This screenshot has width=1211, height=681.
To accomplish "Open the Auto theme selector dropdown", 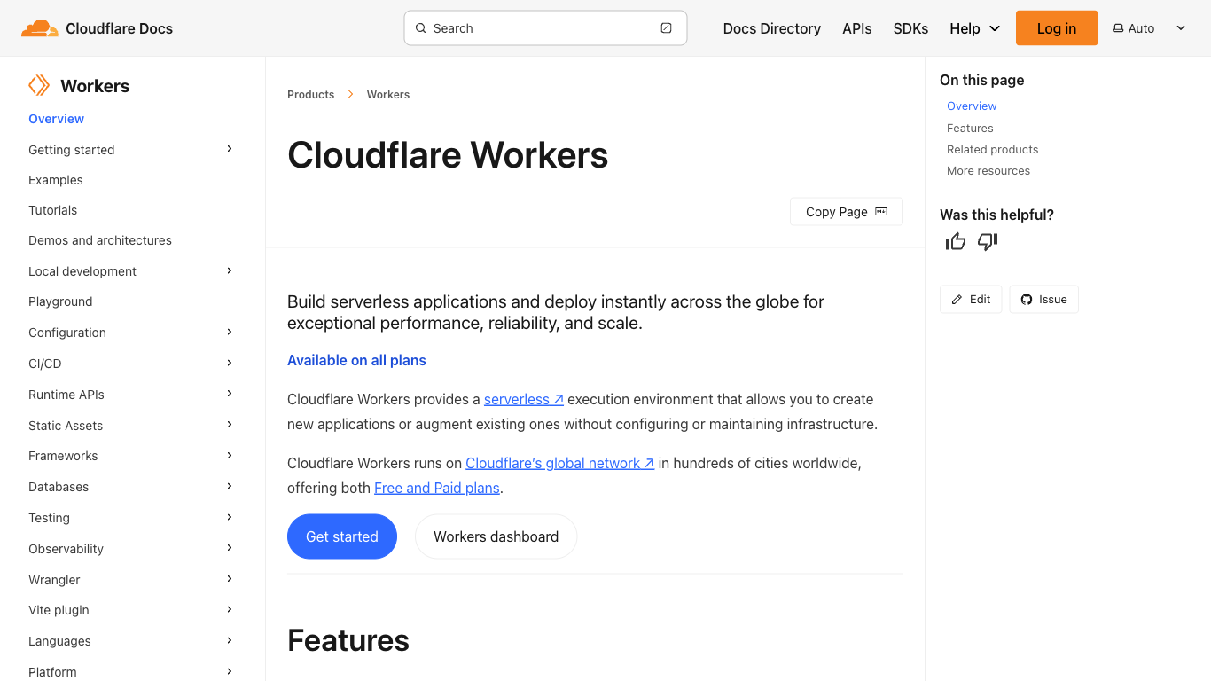I will 1149,28.
